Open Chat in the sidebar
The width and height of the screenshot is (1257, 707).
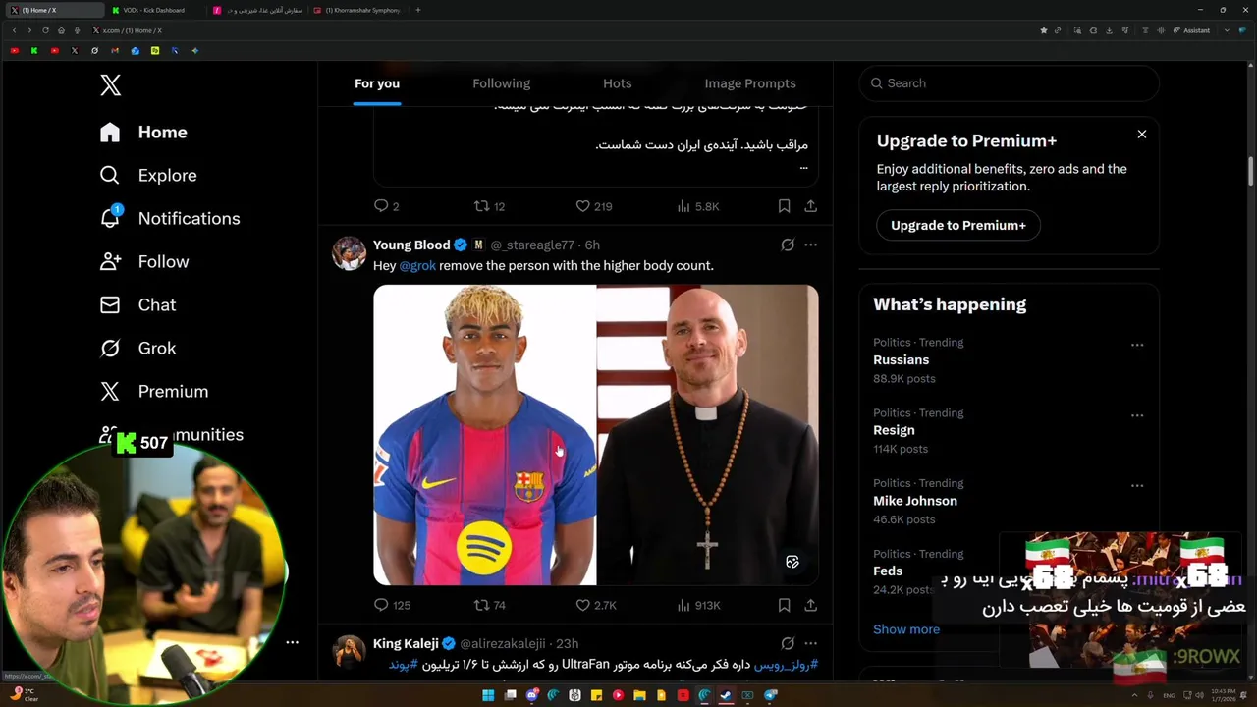point(137,304)
